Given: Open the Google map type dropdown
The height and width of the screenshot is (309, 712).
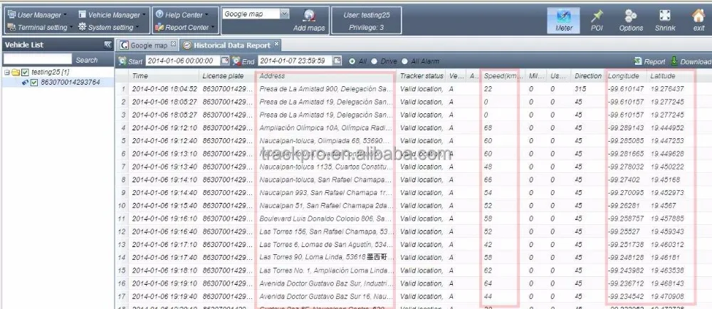Looking at the screenshot, I should click(284, 14).
